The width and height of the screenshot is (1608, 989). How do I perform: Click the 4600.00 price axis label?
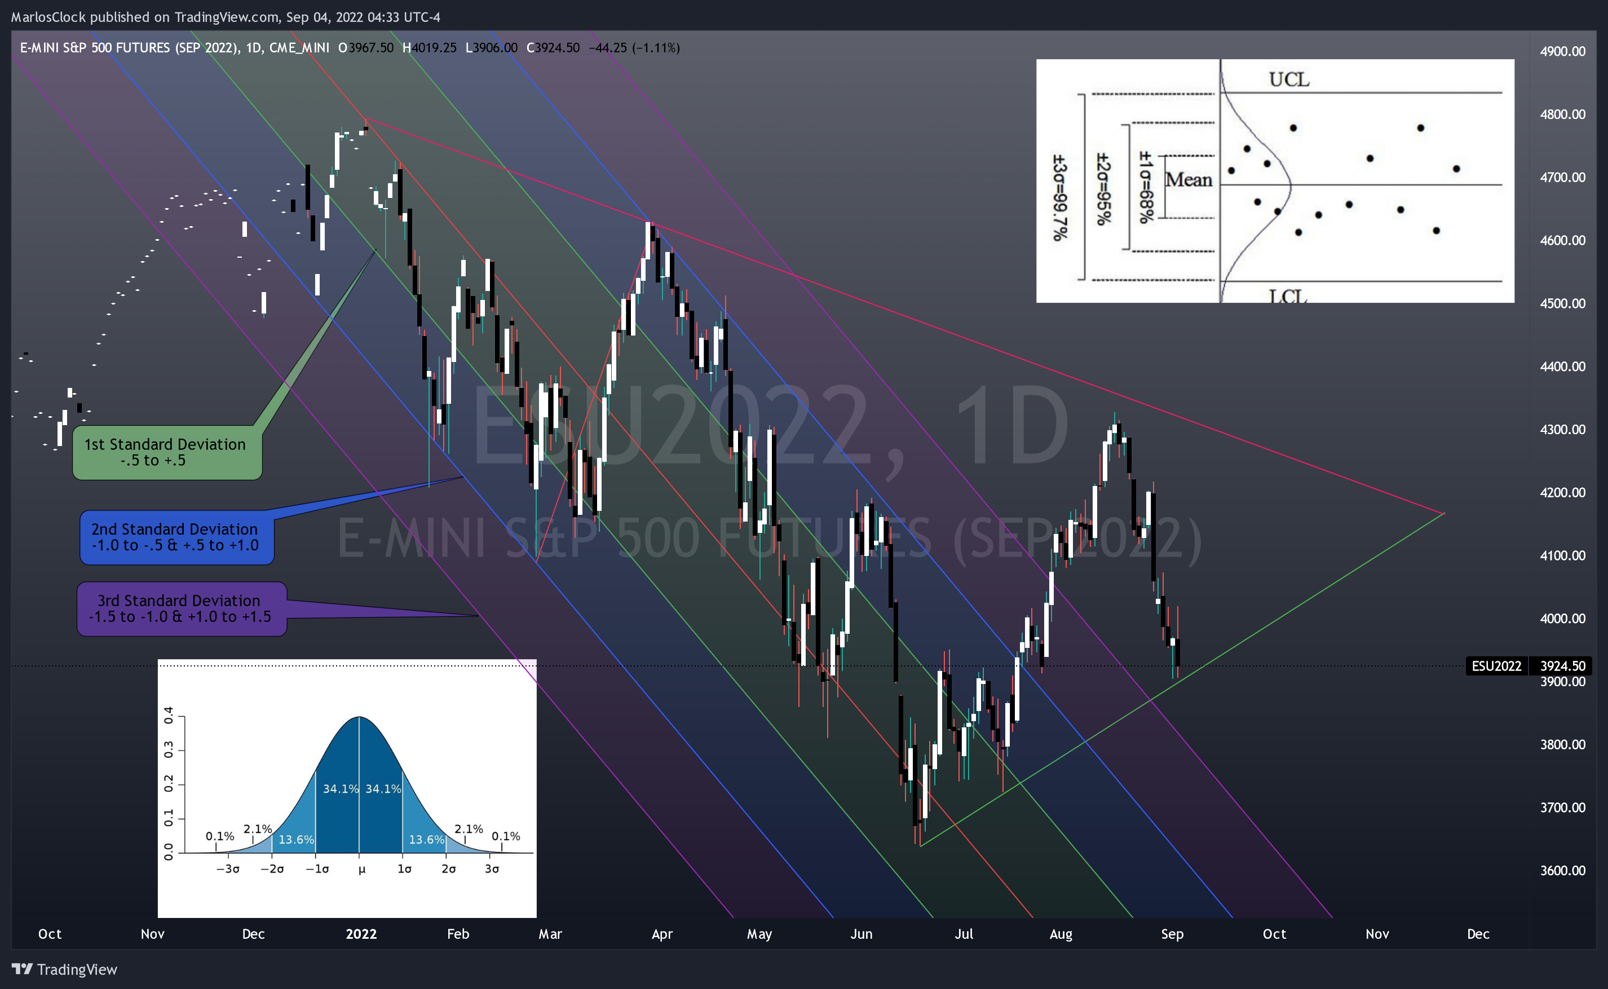point(1562,240)
